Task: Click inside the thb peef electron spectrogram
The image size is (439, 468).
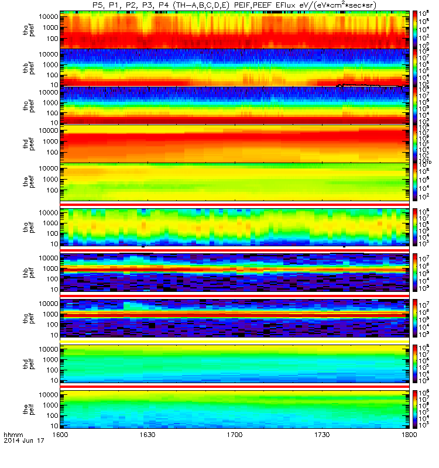Action: tap(235, 68)
